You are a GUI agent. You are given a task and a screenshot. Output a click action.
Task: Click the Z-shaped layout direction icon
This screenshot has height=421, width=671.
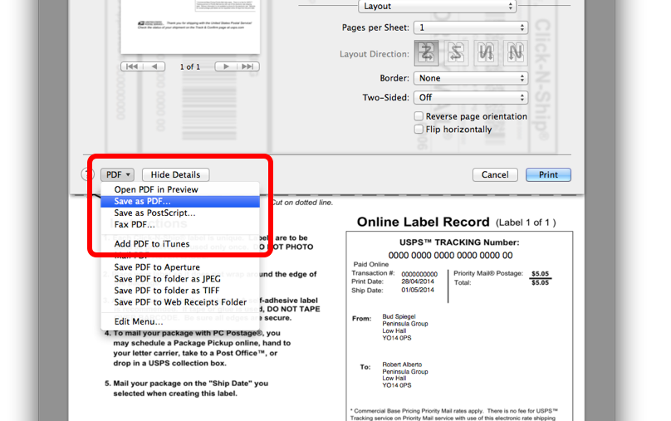[426, 53]
